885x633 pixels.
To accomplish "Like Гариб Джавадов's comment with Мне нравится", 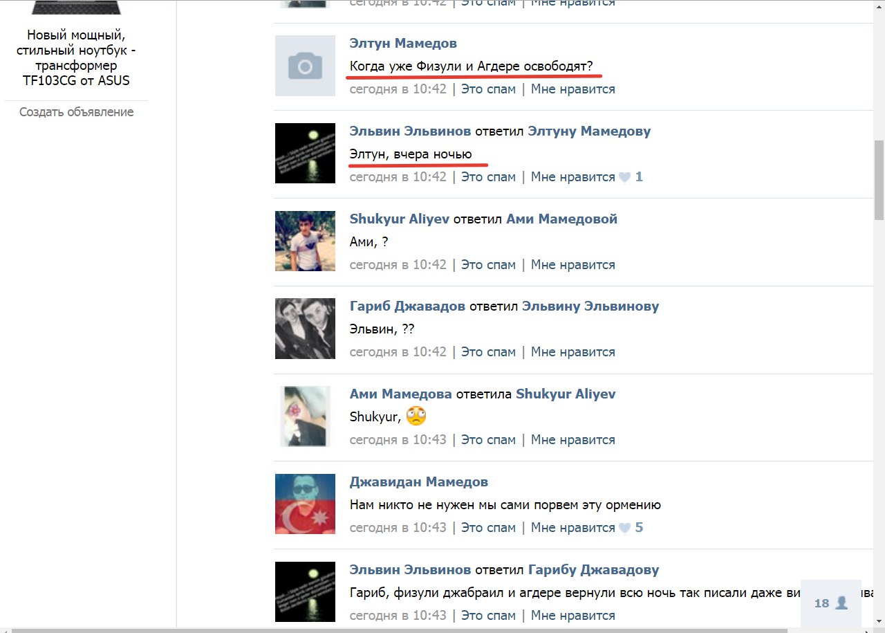I will click(x=572, y=352).
